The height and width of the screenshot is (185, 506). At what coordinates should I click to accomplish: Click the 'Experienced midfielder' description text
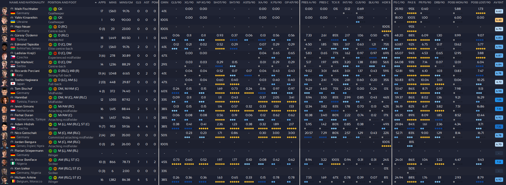pyautogui.click(x=65, y=58)
